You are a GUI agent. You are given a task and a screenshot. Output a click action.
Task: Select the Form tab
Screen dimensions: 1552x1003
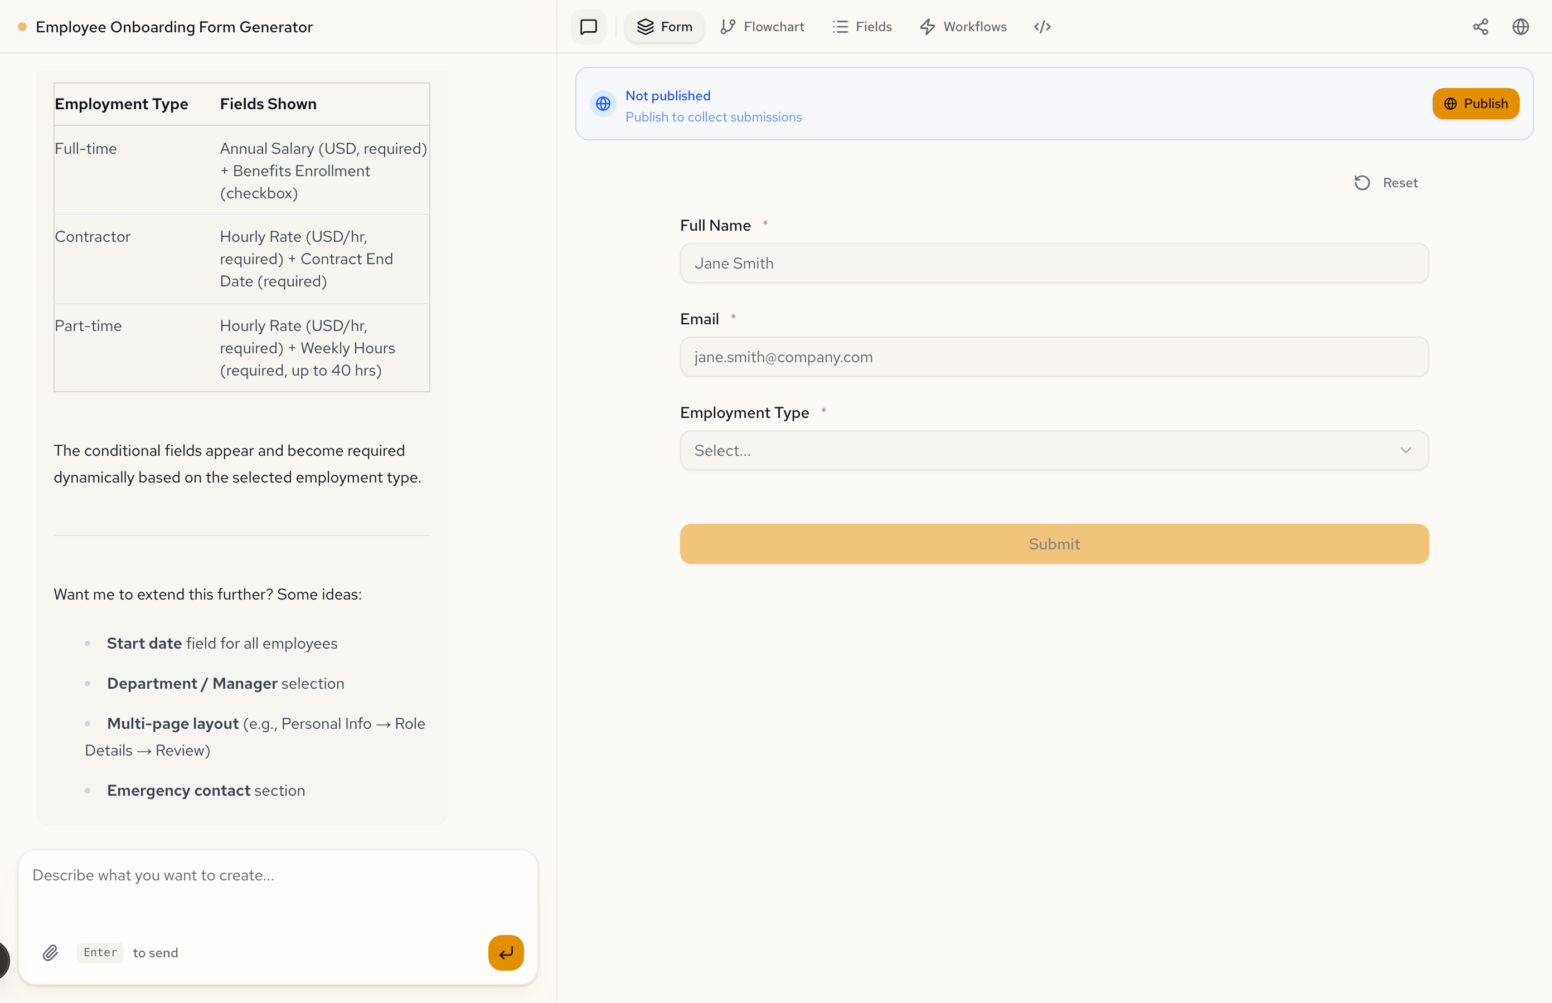(x=665, y=27)
